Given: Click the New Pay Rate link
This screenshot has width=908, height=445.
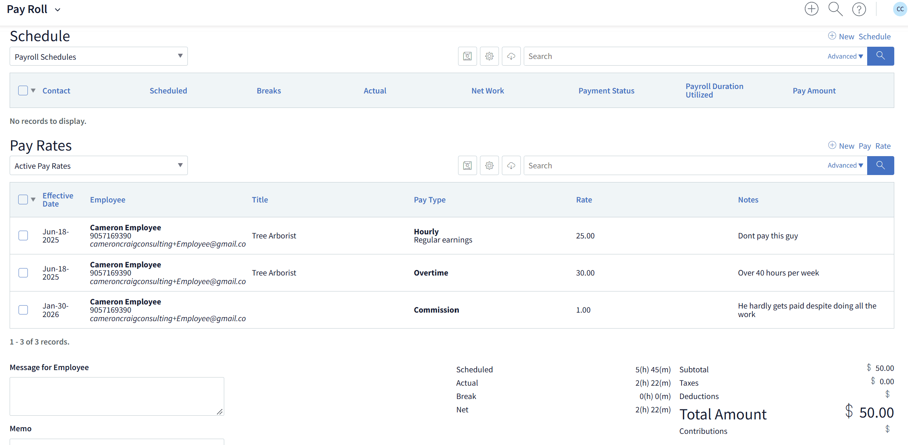Looking at the screenshot, I should pyautogui.click(x=860, y=146).
